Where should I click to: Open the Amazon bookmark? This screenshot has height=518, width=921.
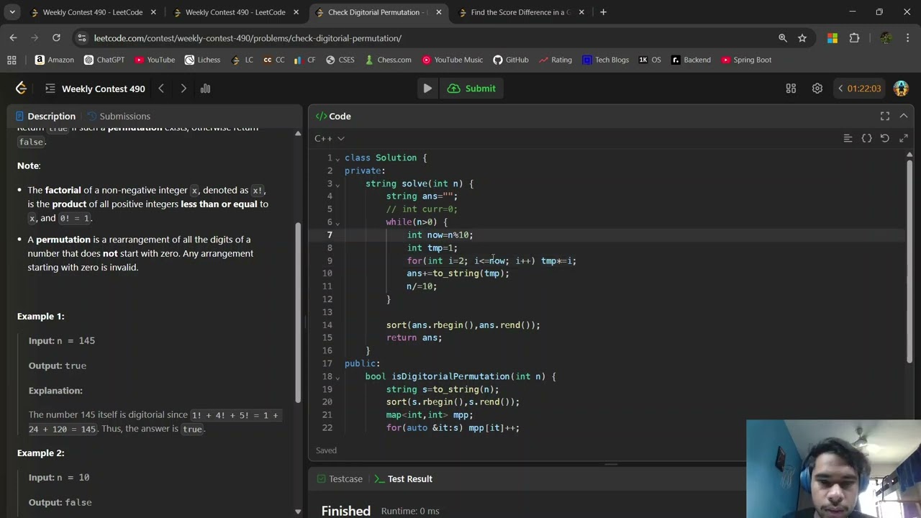pos(55,60)
